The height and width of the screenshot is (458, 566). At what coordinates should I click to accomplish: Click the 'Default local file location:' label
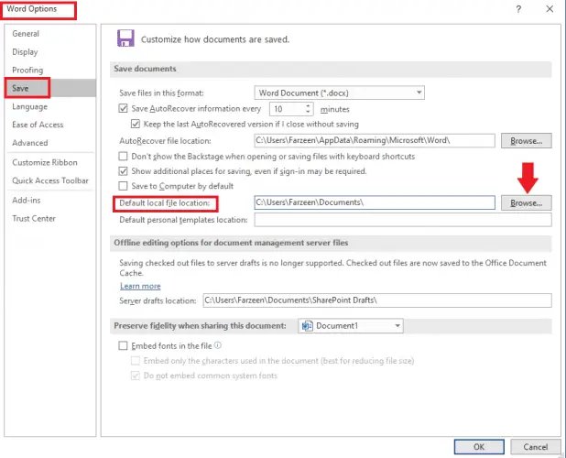pyautogui.click(x=165, y=203)
